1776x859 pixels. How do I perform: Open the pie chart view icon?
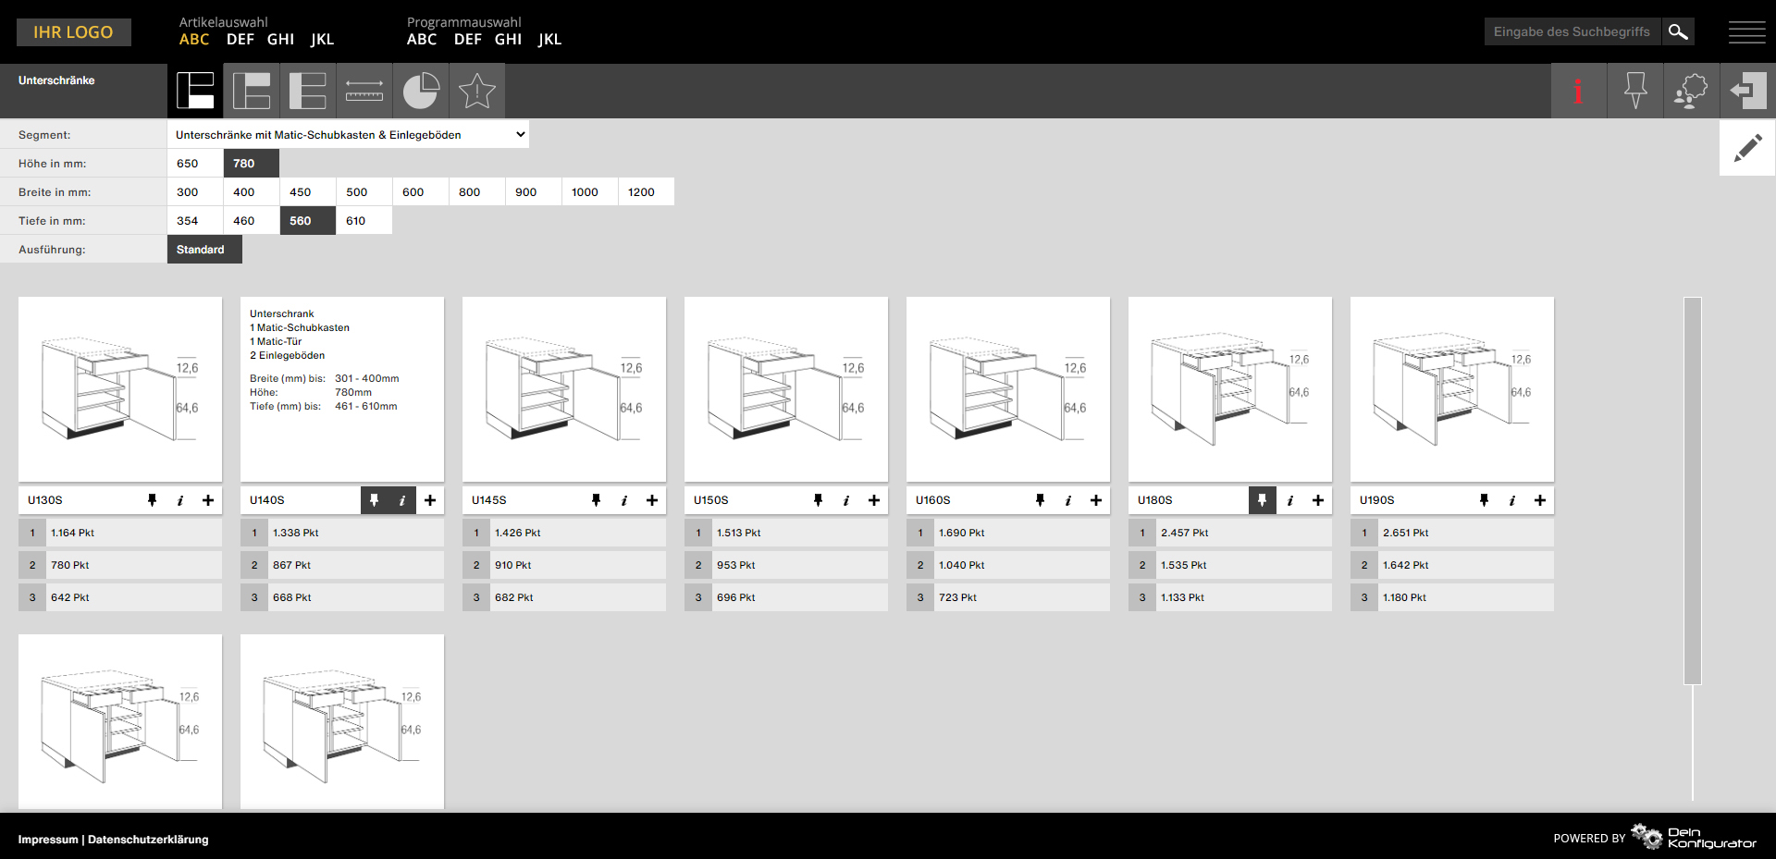point(421,91)
